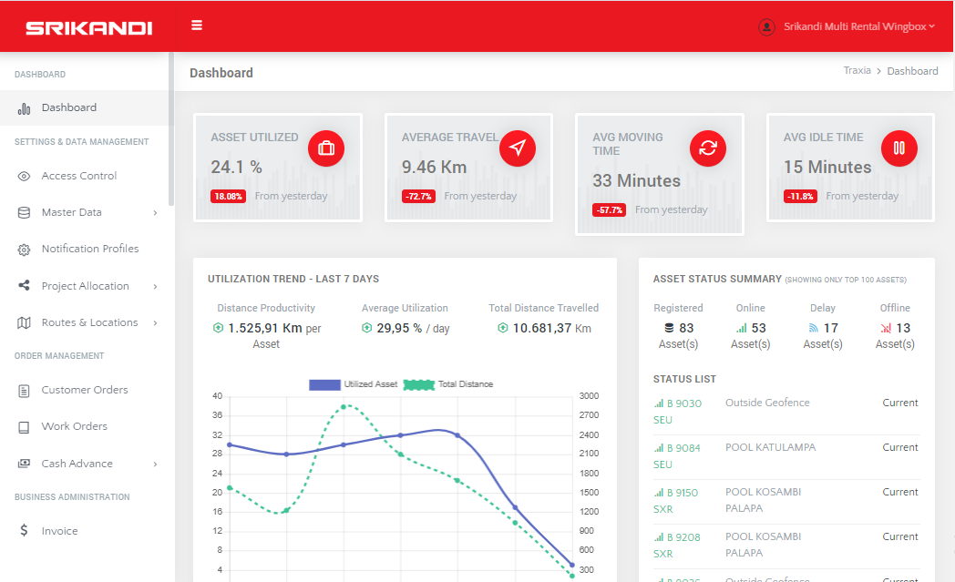The image size is (955, 582).
Task: Click the red briefcase Asset Utilized icon
Action: click(x=326, y=148)
